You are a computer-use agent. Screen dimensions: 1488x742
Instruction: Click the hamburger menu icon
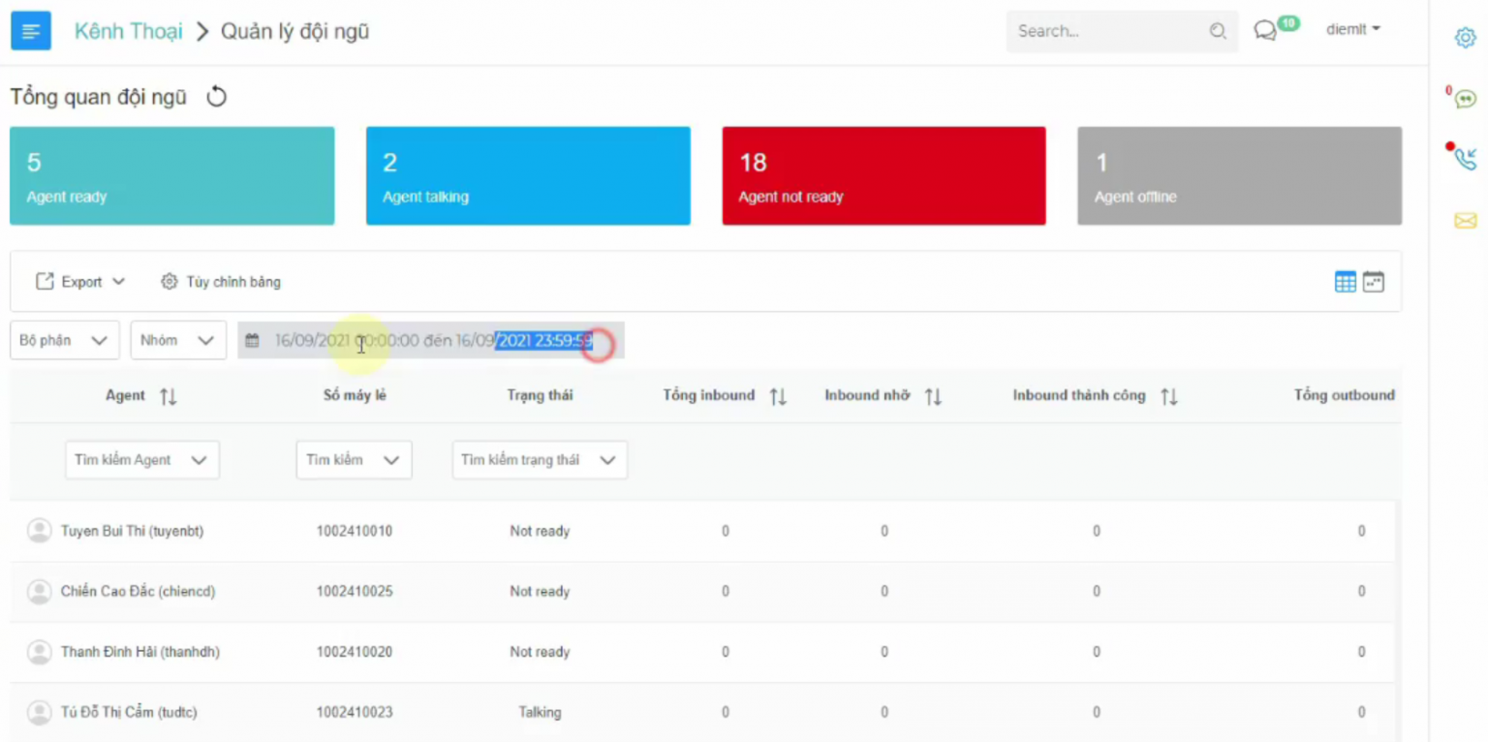31,31
